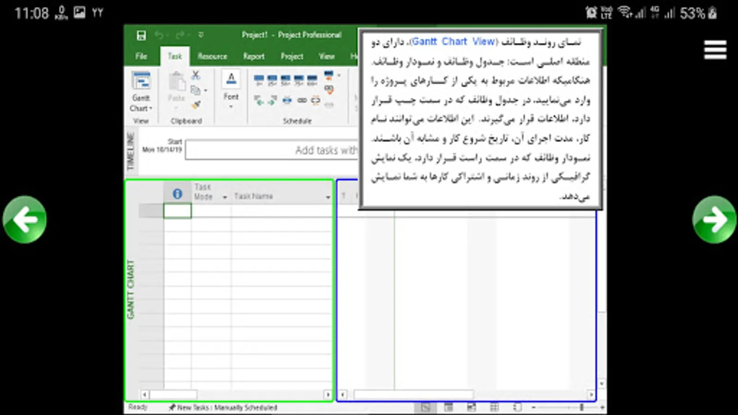
Task: Click the Unlink Tasks icon
Action: pos(315,100)
